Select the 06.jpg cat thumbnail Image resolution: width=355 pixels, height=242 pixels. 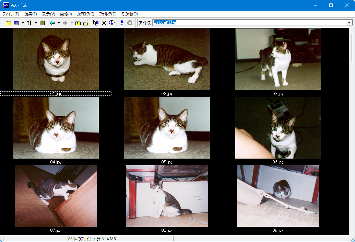coord(278,128)
